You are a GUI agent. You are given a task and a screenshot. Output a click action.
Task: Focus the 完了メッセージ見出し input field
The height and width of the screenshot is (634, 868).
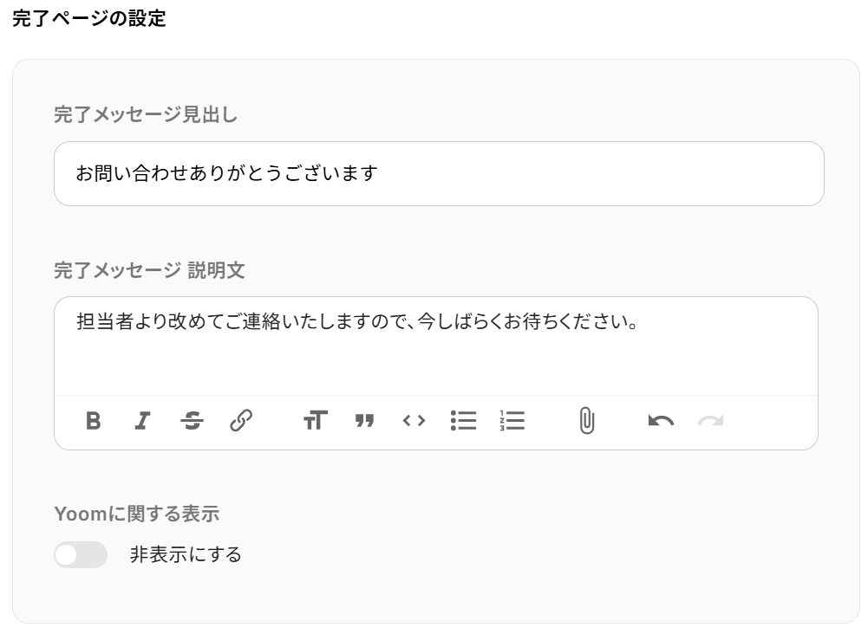click(x=439, y=173)
